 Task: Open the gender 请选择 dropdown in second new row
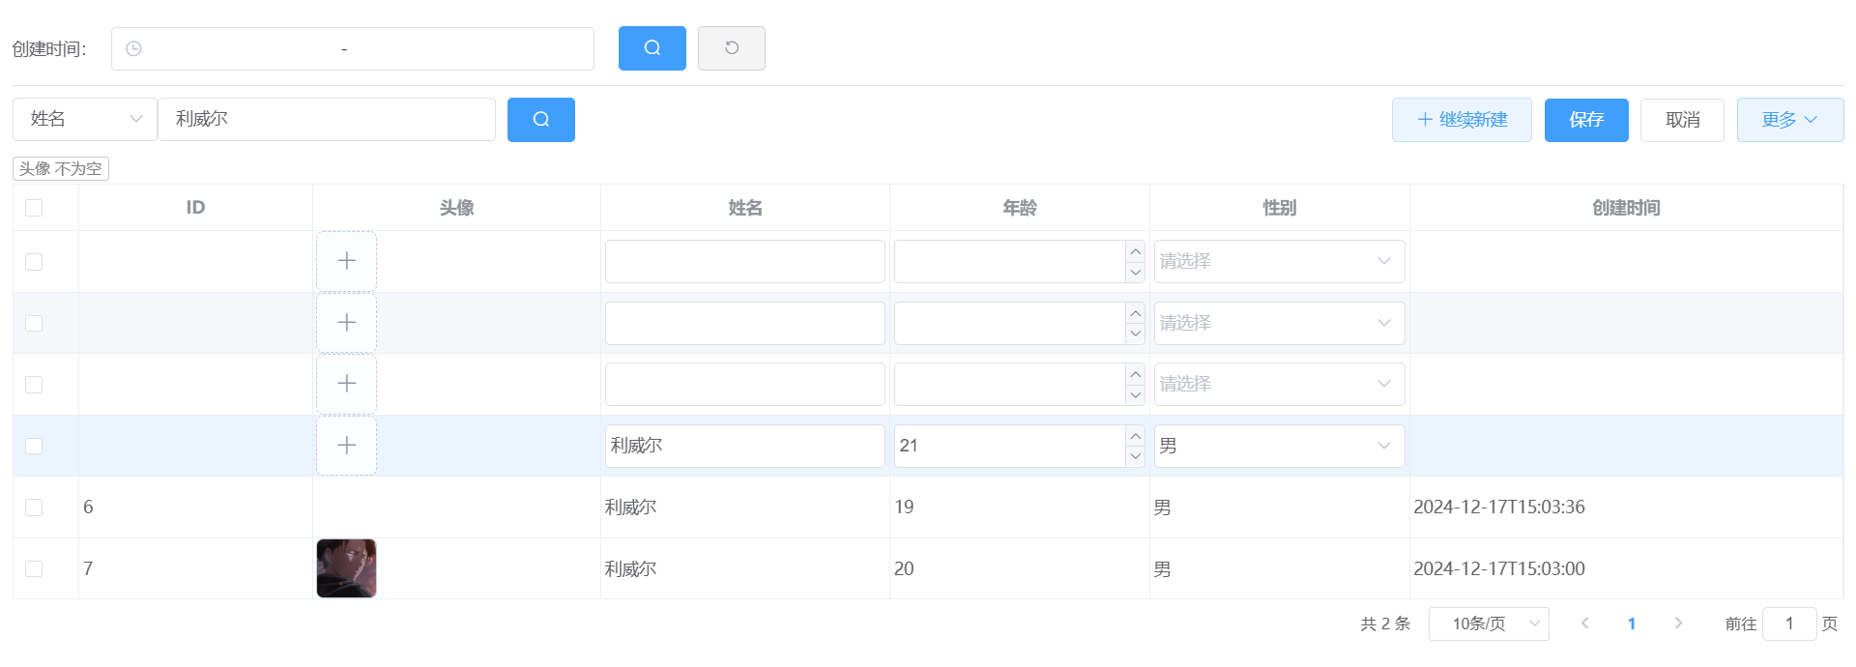pyautogui.click(x=1279, y=323)
